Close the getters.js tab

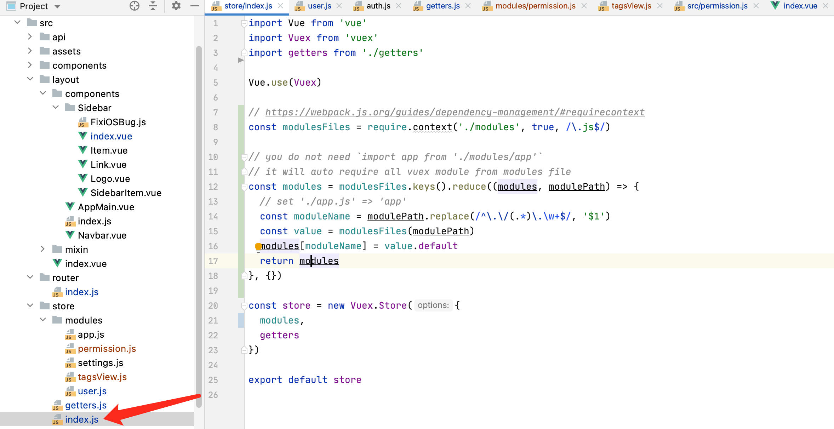coord(468,6)
